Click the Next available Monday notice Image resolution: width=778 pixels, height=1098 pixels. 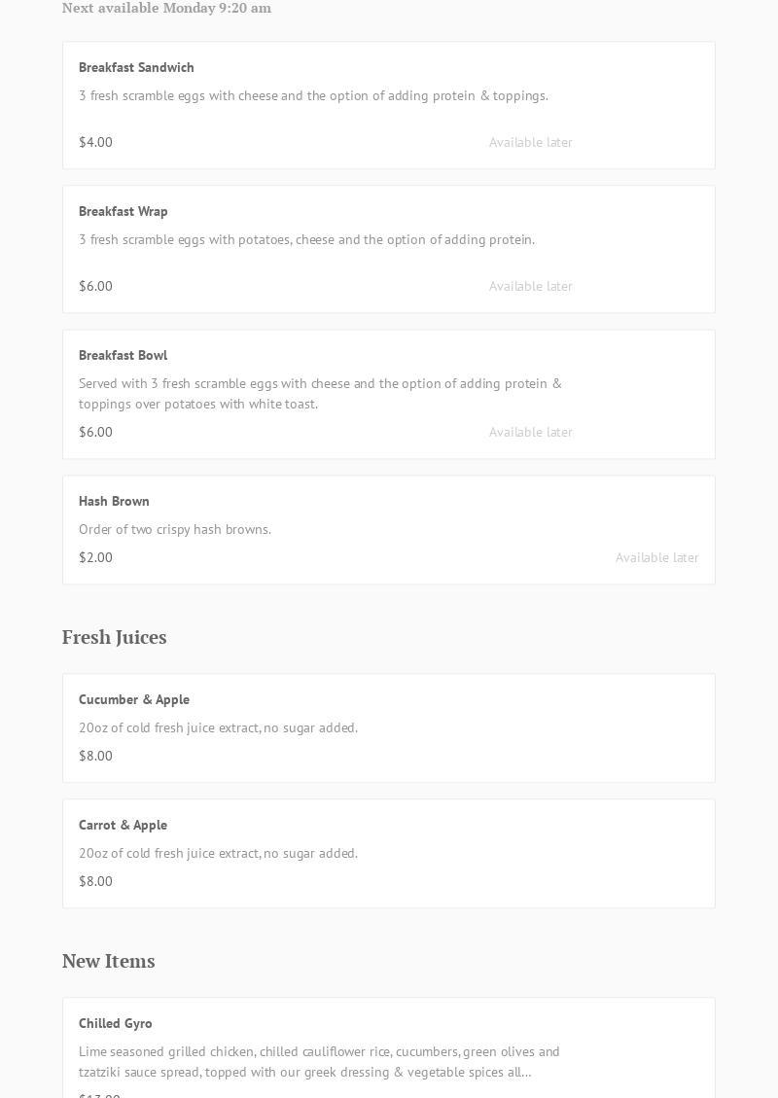point(166,8)
